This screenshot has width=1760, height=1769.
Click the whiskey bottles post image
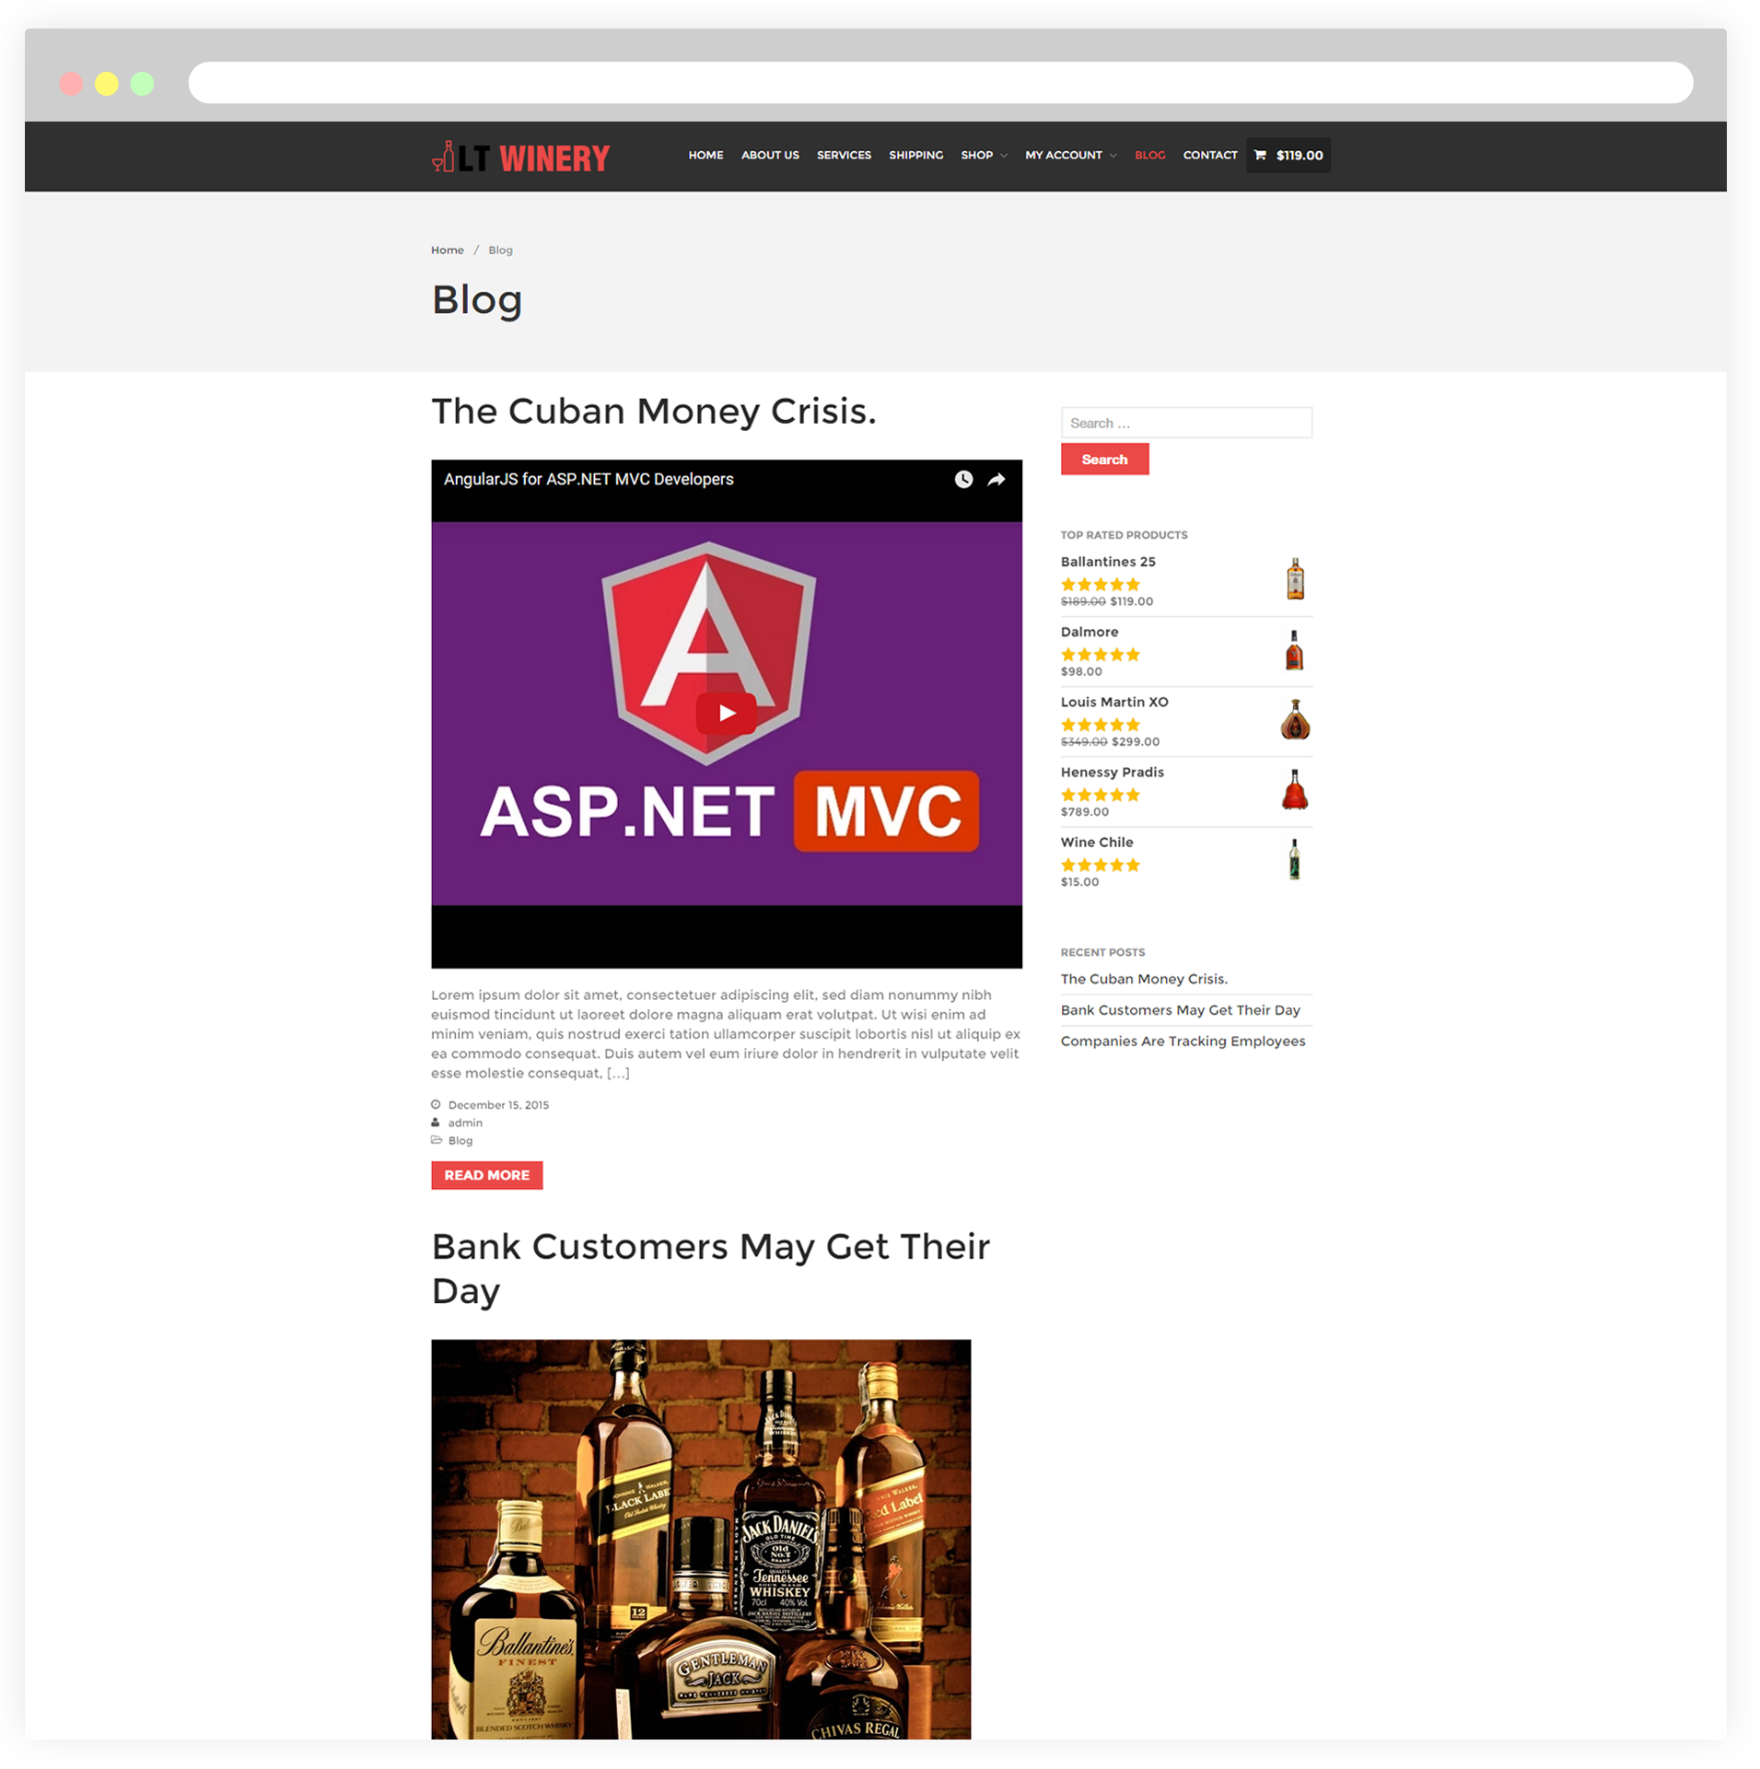701,1540
